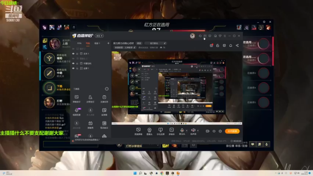Open settings gear in League client window
The image size is (313, 176).
(264, 22)
